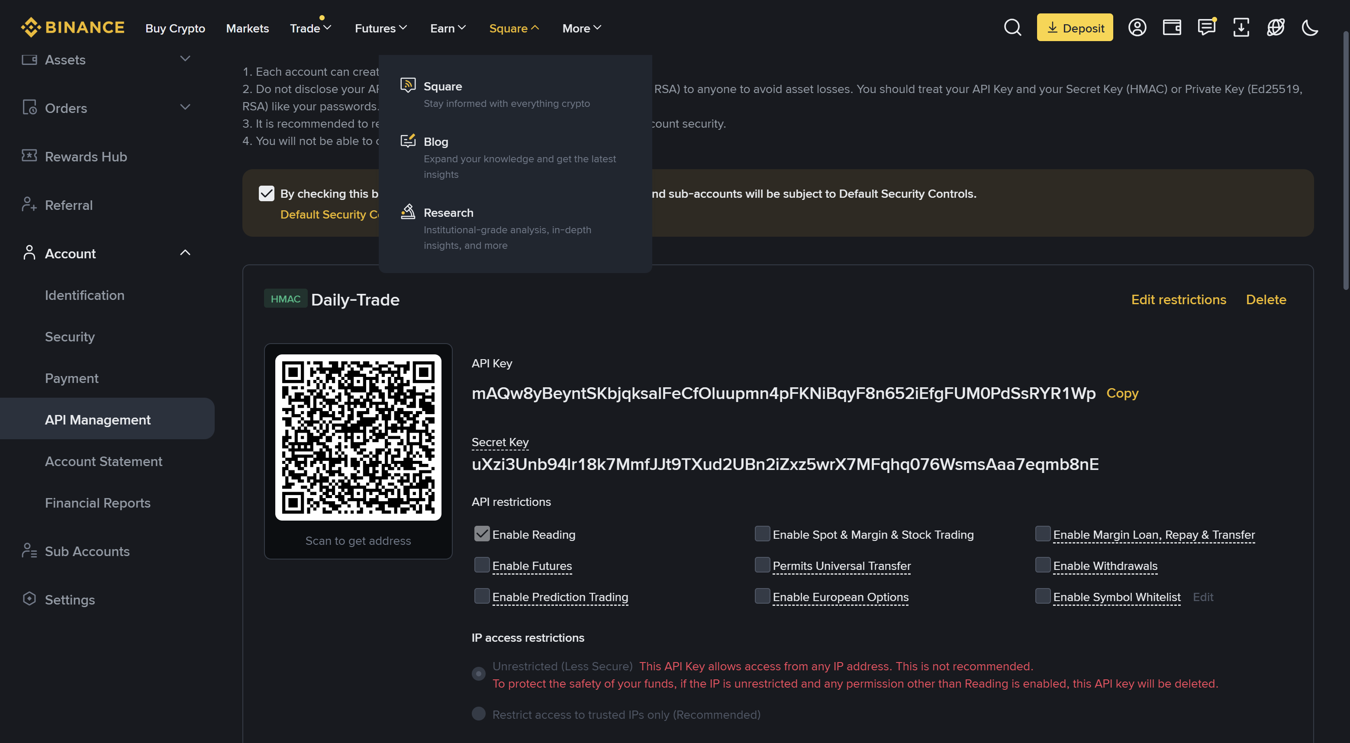Image resolution: width=1350 pixels, height=743 pixels.
Task: Check Enable Margin Loan, Repay & Transfer
Action: click(1042, 534)
